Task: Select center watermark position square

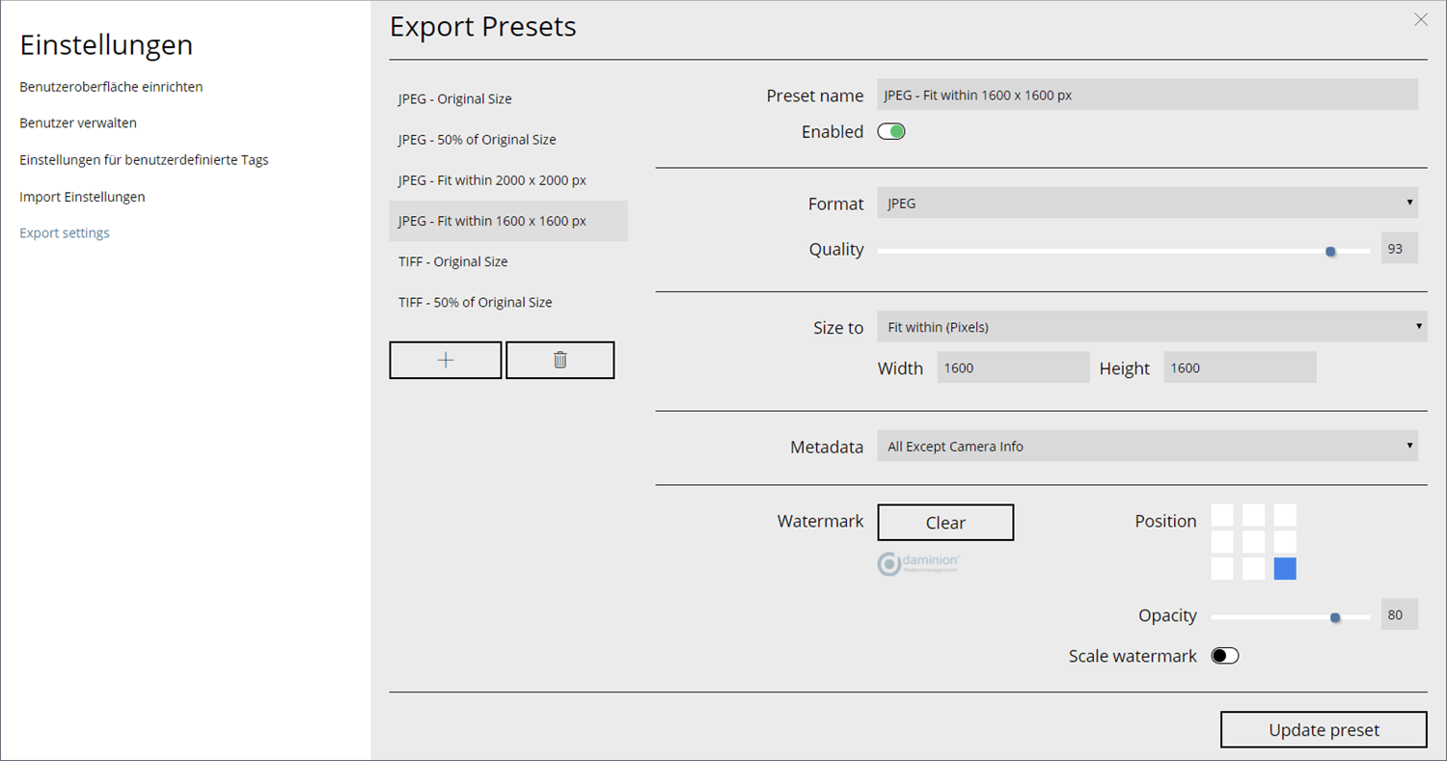Action: [x=1253, y=541]
